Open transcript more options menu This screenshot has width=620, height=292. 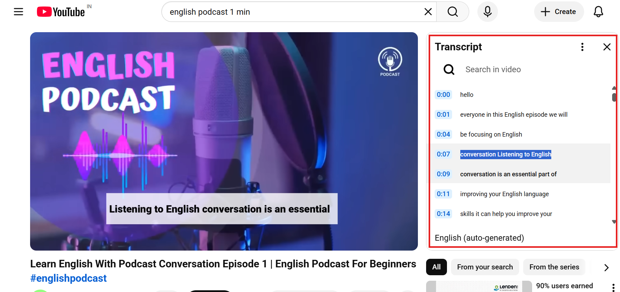582,47
